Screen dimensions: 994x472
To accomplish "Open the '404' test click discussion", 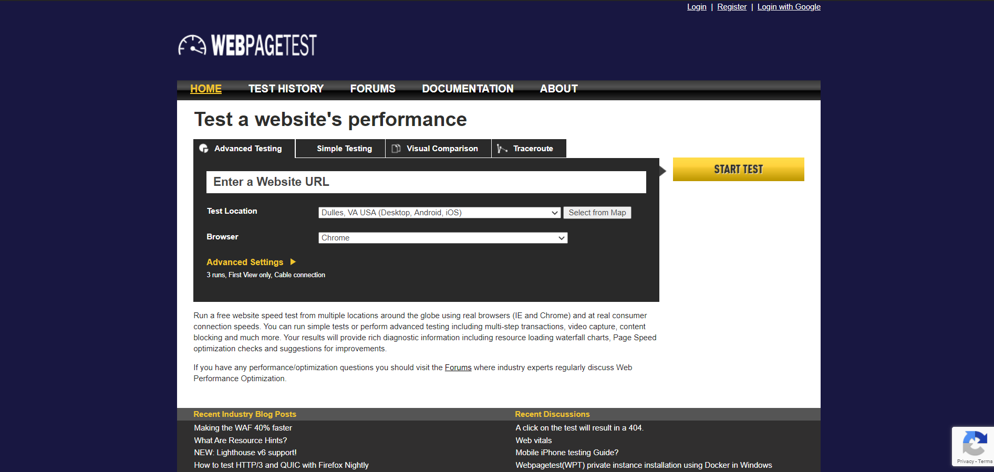I will pyautogui.click(x=579, y=428).
